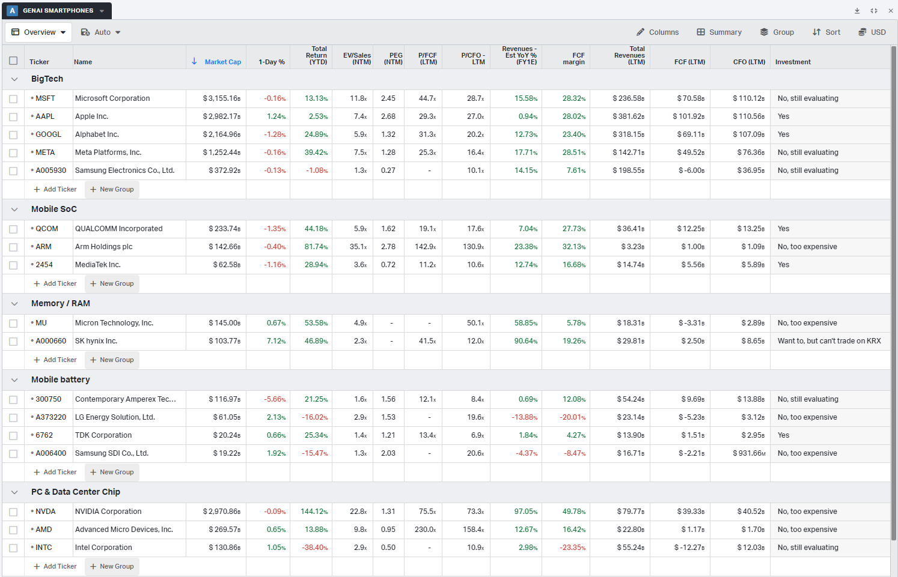Image resolution: width=898 pixels, height=577 pixels.
Task: Add Ticker in PC & Data Center Chip group
Action: pos(55,566)
